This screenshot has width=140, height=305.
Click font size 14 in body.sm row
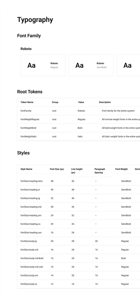click(52, 275)
